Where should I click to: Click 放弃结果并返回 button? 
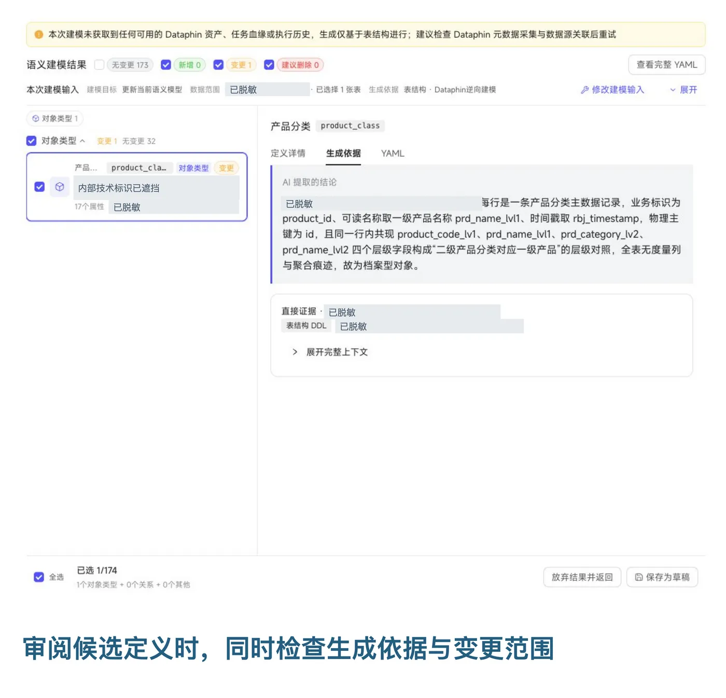click(x=582, y=577)
